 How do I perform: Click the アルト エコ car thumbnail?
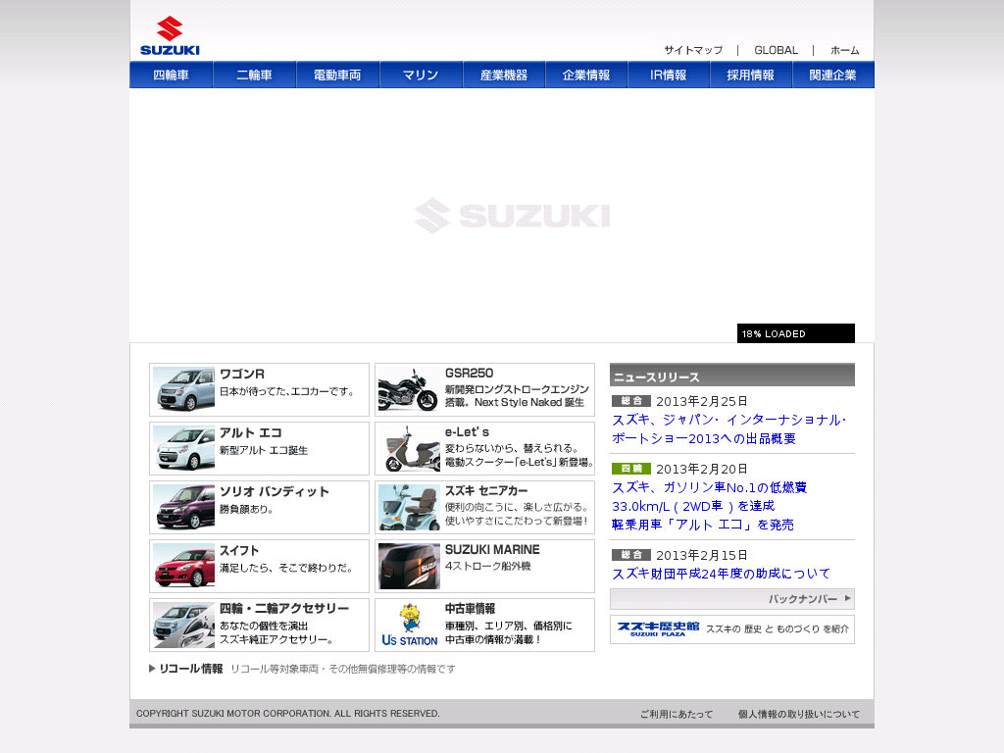click(x=183, y=448)
